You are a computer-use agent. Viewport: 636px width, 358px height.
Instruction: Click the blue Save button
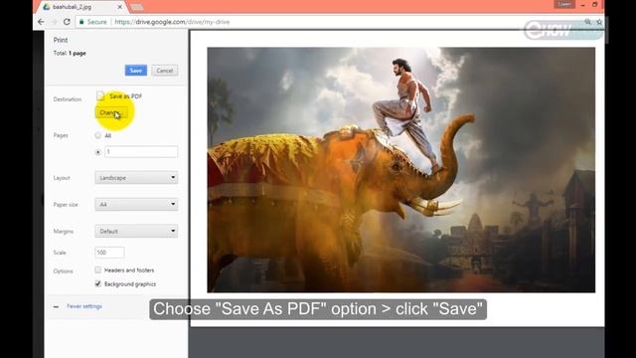point(136,71)
